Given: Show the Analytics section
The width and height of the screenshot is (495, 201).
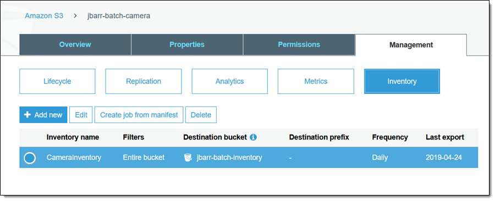Looking at the screenshot, I should pos(229,81).
